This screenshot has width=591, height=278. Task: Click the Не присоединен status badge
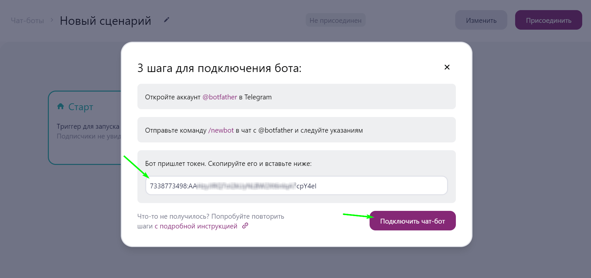[x=335, y=20]
